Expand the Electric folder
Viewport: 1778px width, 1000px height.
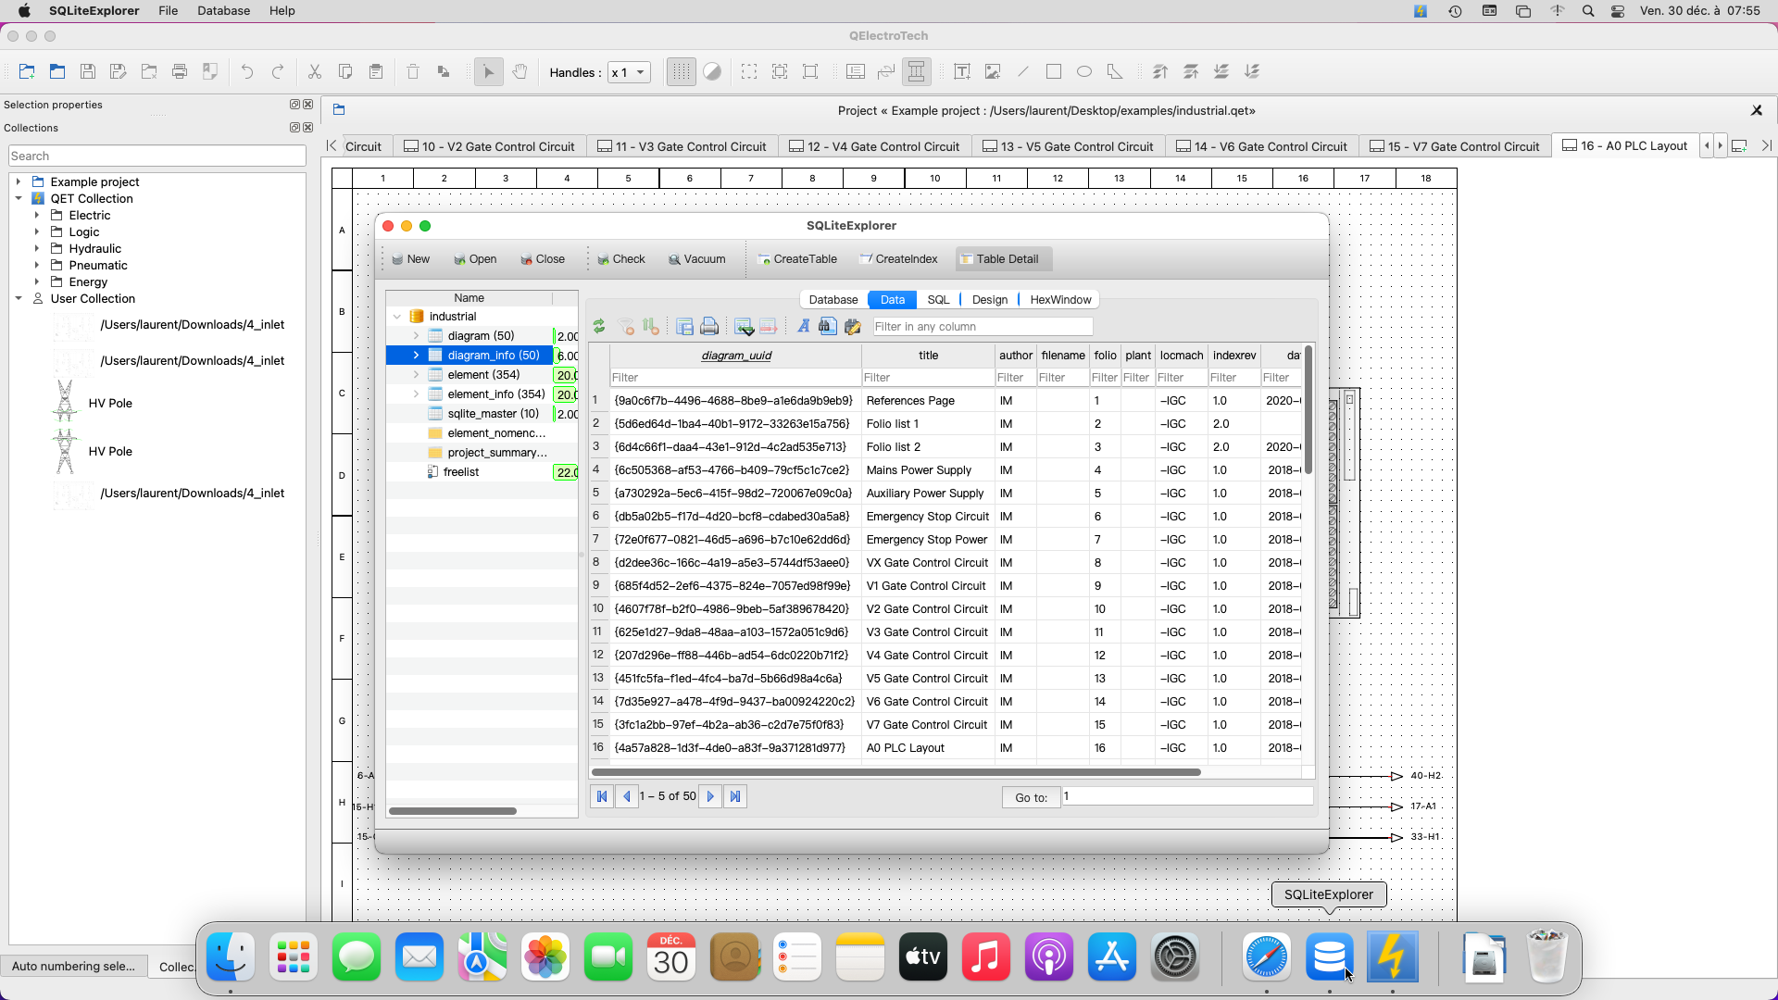pyautogui.click(x=37, y=216)
